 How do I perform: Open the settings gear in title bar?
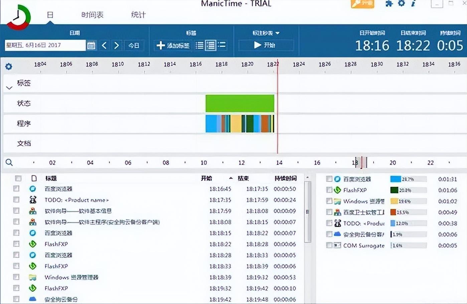(x=402, y=3)
